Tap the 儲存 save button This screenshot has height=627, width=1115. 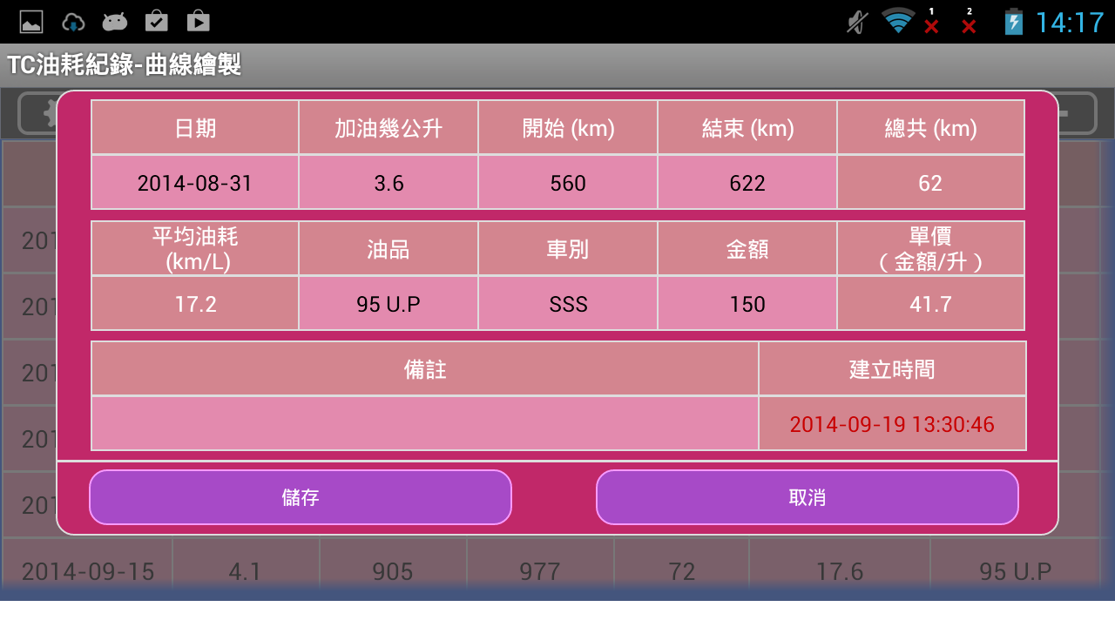tap(301, 497)
